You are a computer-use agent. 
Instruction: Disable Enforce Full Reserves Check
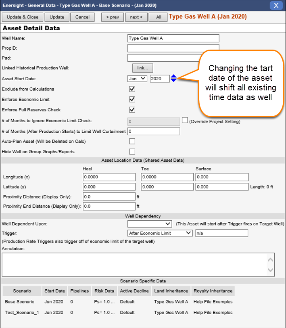pyautogui.click(x=132, y=110)
